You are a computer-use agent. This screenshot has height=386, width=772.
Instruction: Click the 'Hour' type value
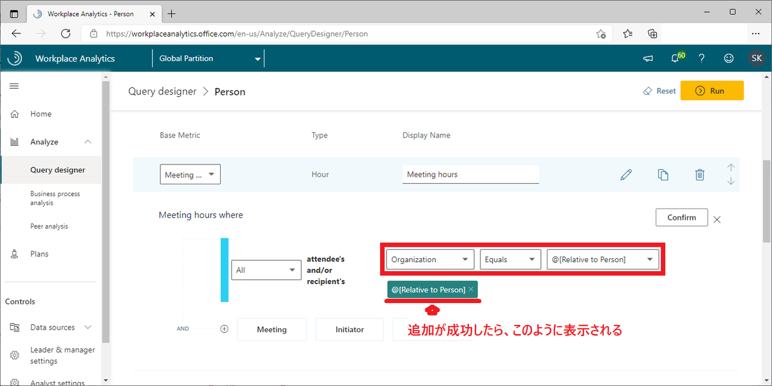click(x=320, y=175)
